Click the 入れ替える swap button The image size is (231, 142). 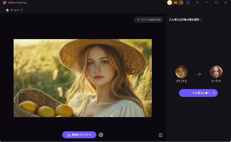click(198, 93)
